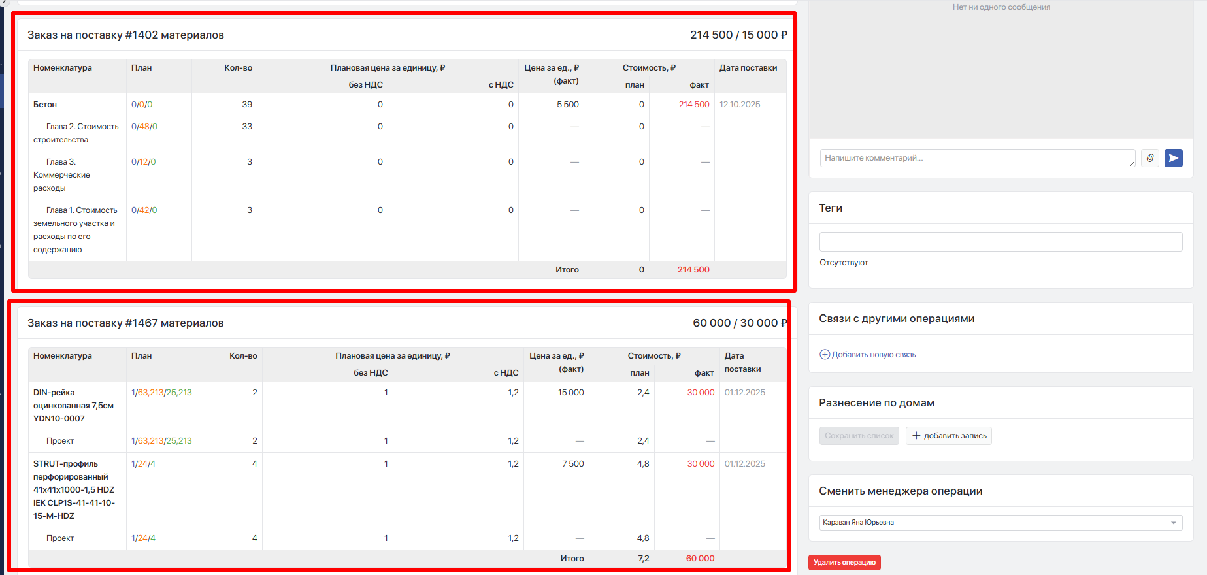Open order heading 'Заказ на поставку #1402 материалов'
1207x575 pixels.
click(x=125, y=35)
